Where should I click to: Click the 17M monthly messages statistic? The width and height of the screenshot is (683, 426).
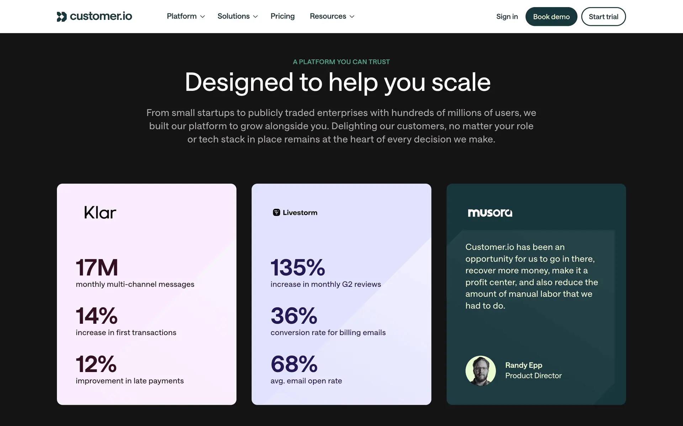point(97,268)
